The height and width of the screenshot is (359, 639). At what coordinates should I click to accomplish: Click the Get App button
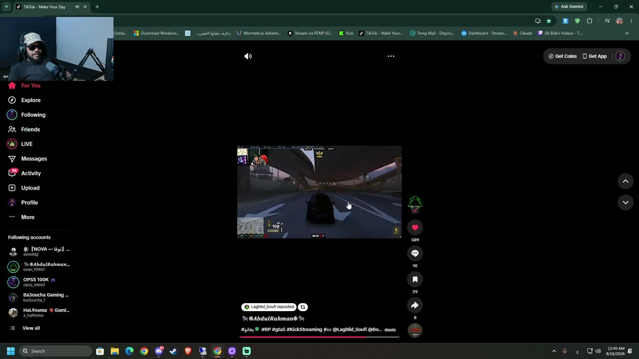click(x=595, y=56)
